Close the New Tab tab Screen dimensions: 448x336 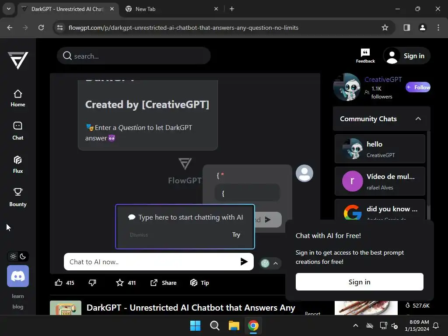pos(216,9)
